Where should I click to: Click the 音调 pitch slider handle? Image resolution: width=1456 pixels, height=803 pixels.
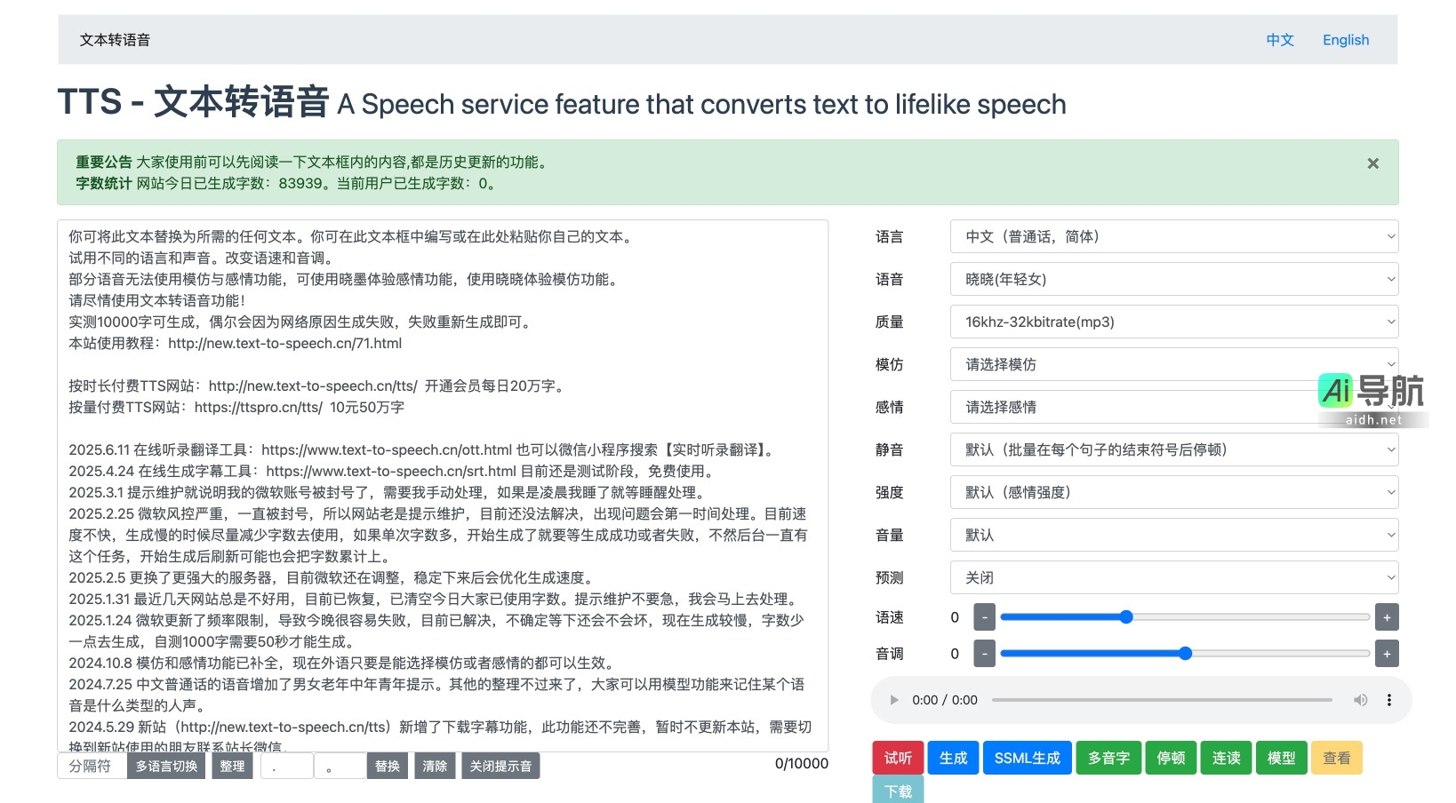point(1185,653)
